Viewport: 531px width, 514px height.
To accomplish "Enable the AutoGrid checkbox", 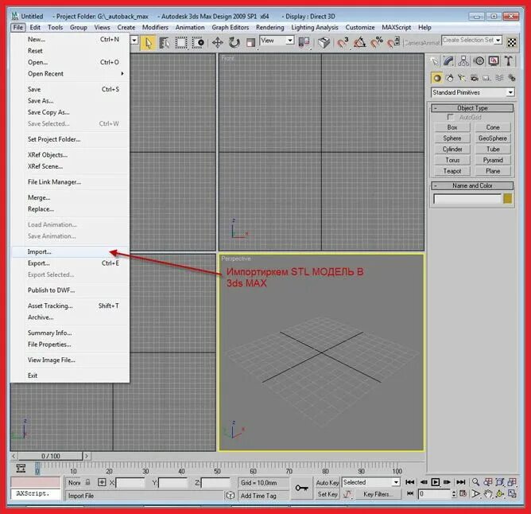I will (450, 117).
